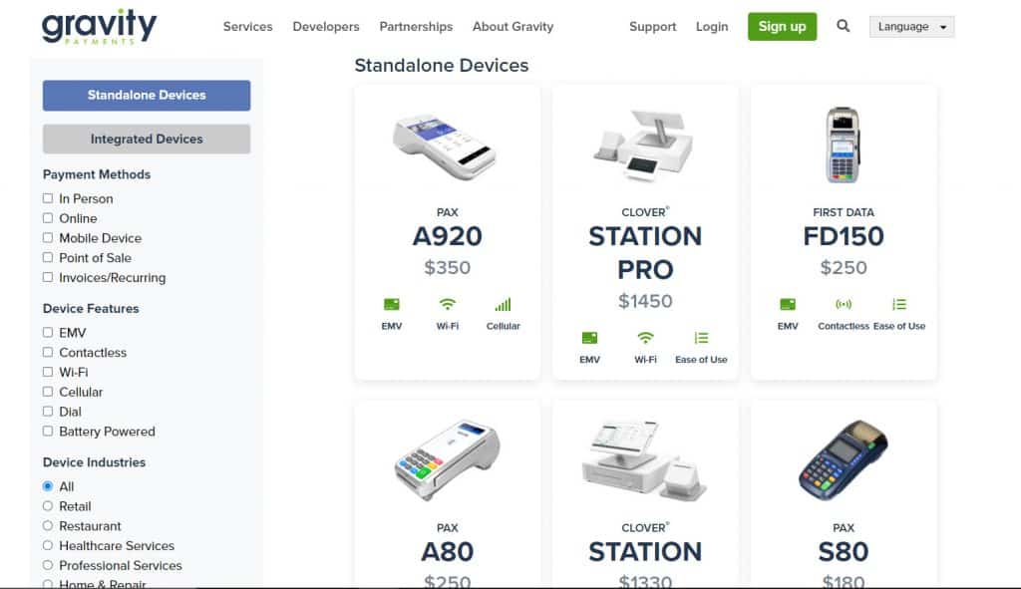Open the PAX S80 device image
Screen dimensions: 1021x589
click(844, 460)
